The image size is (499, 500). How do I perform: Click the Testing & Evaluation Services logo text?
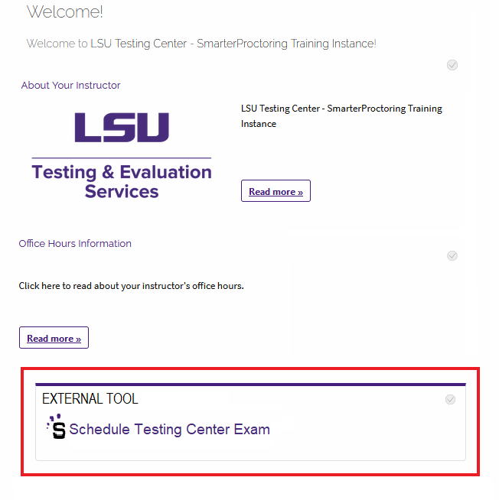coord(122,181)
